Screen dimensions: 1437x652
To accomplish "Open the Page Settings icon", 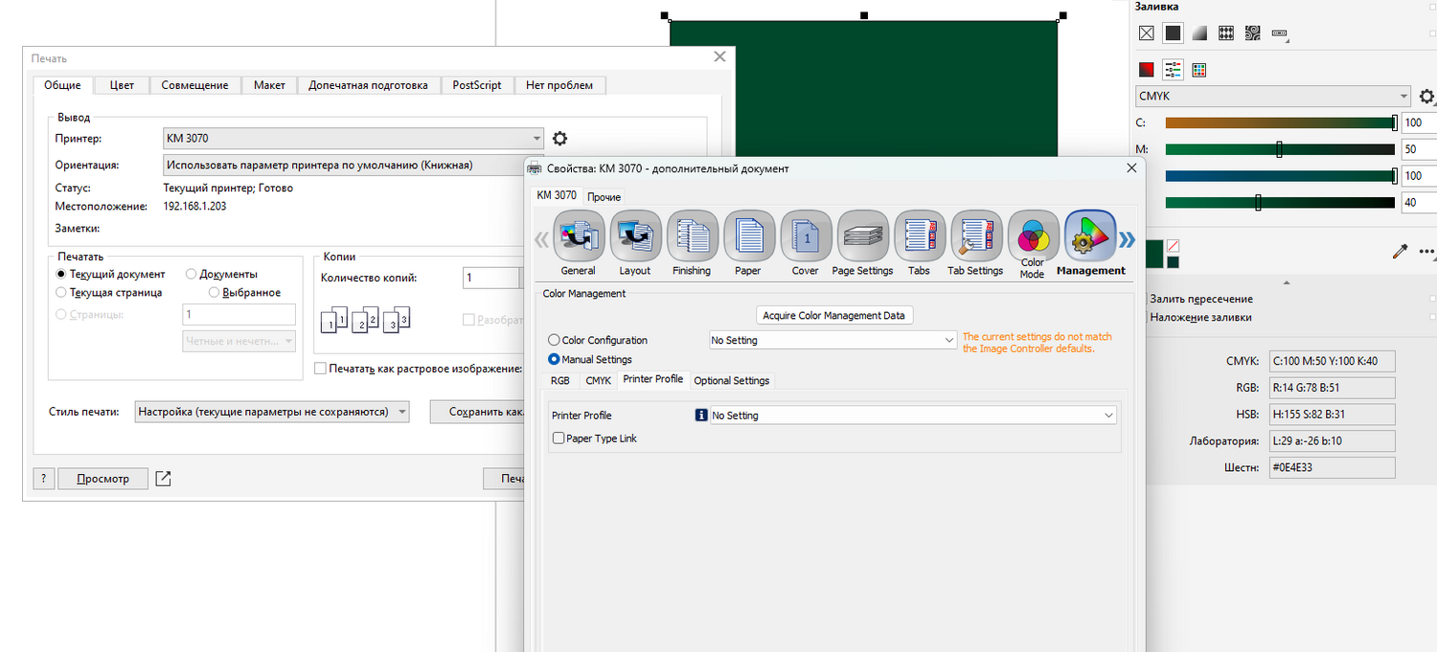I will (861, 236).
